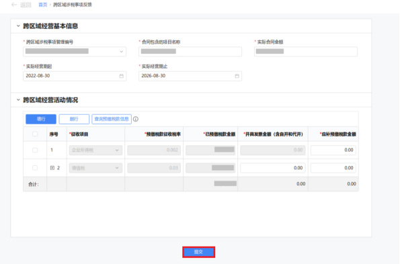The image size is (400, 264).
Task: Click row 2 开具发票金额 input field
Action: coord(273,168)
